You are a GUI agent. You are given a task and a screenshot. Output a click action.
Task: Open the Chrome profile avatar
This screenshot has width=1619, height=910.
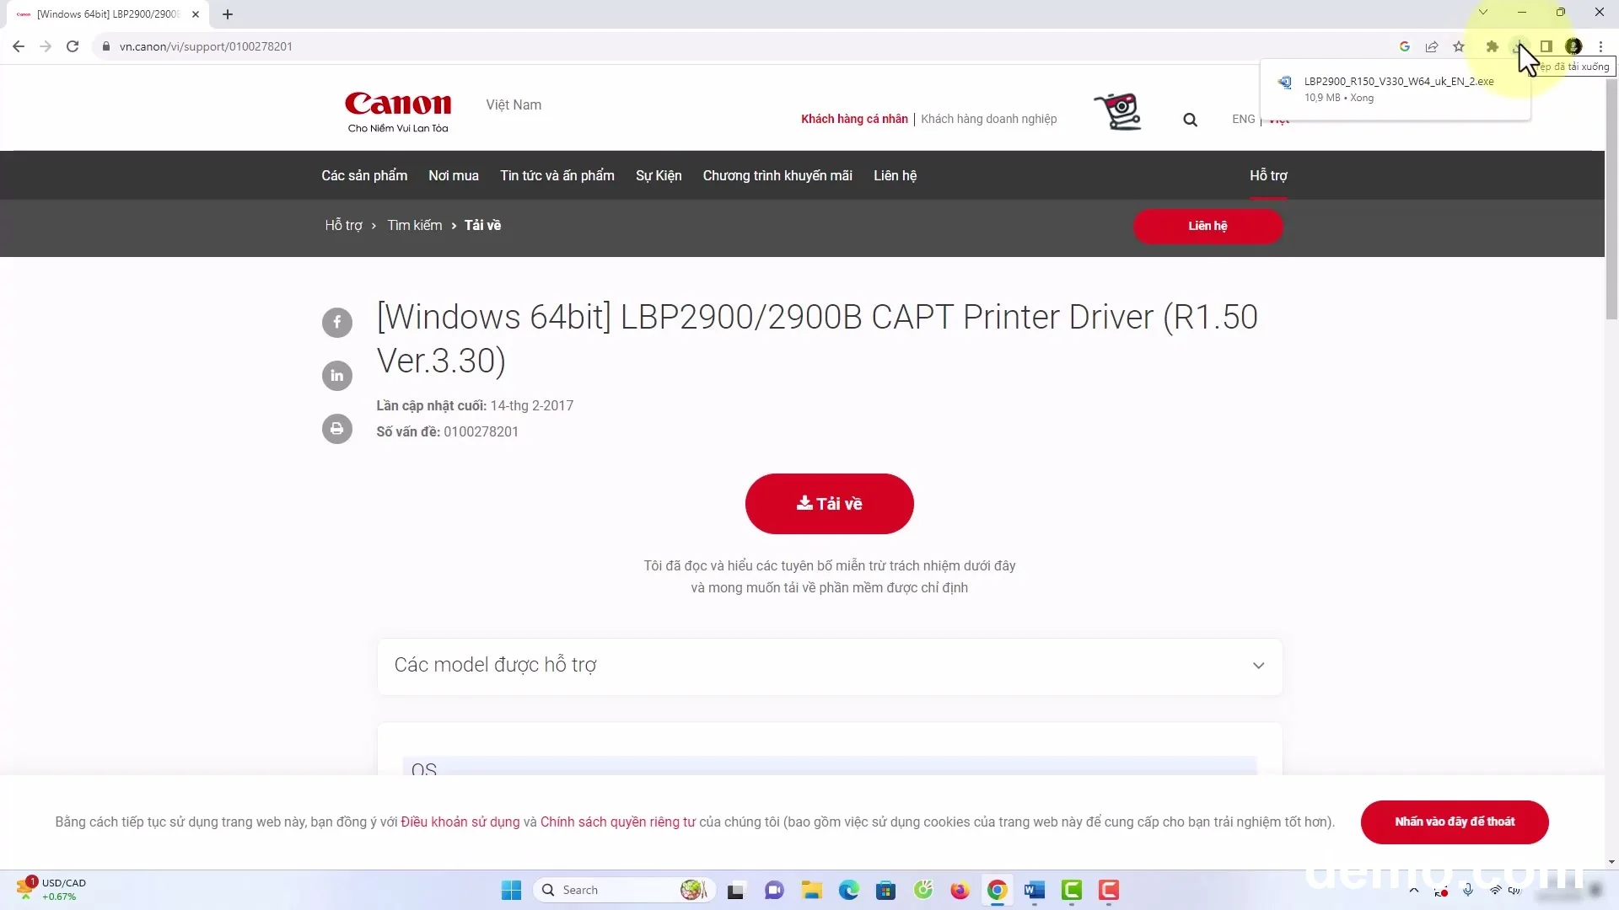click(x=1573, y=46)
